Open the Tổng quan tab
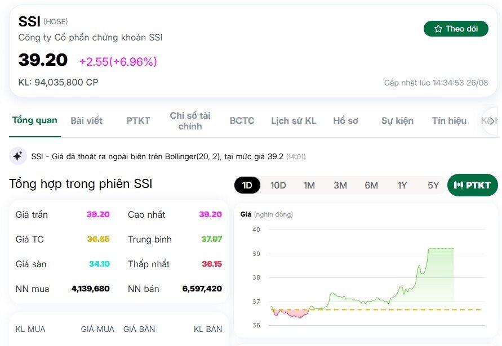 click(x=34, y=120)
